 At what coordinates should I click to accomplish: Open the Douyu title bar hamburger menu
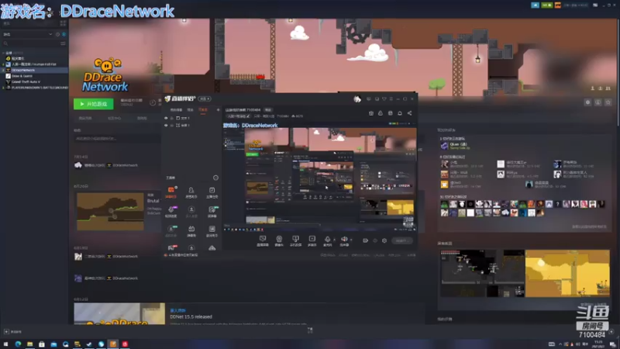tap(391, 99)
